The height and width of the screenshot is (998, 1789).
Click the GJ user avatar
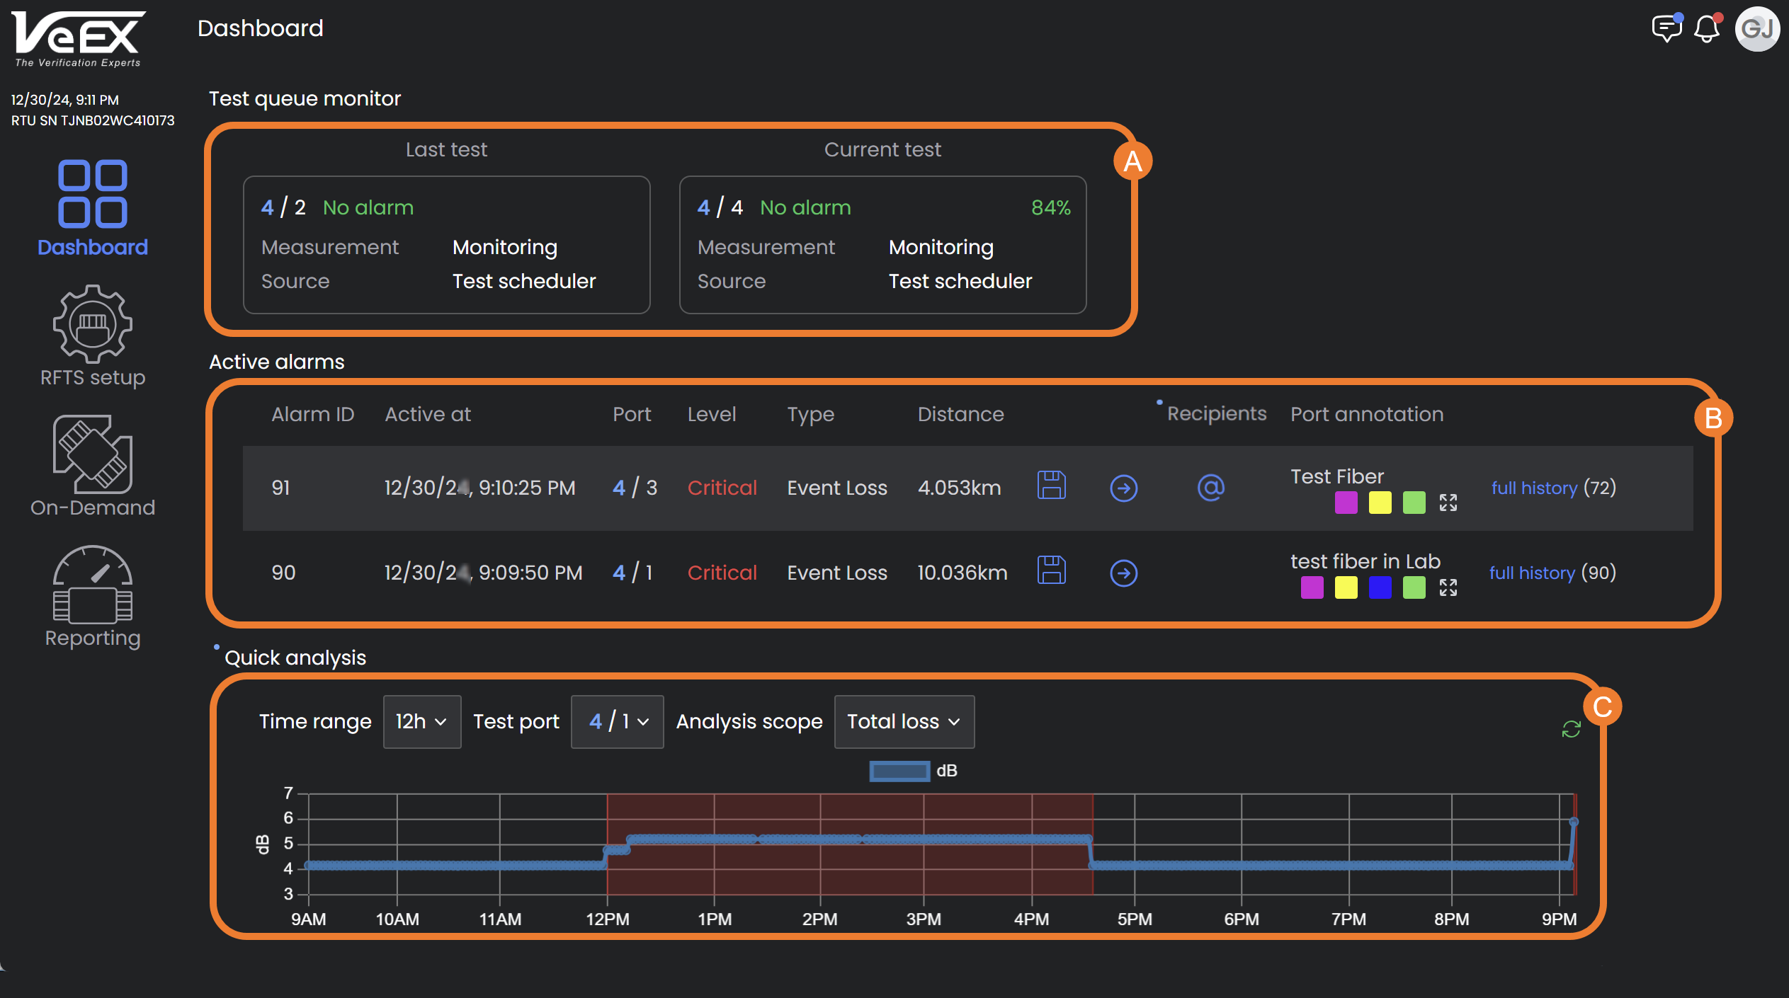[x=1757, y=28]
